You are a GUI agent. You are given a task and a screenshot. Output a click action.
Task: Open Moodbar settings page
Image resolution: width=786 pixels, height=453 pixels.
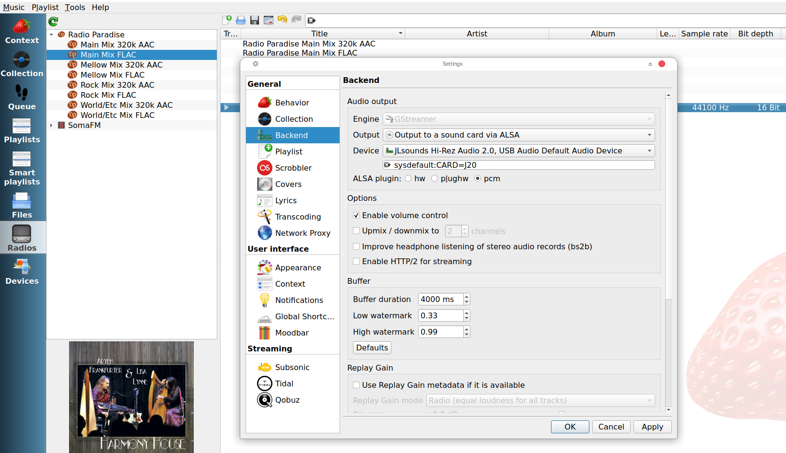tap(293, 333)
